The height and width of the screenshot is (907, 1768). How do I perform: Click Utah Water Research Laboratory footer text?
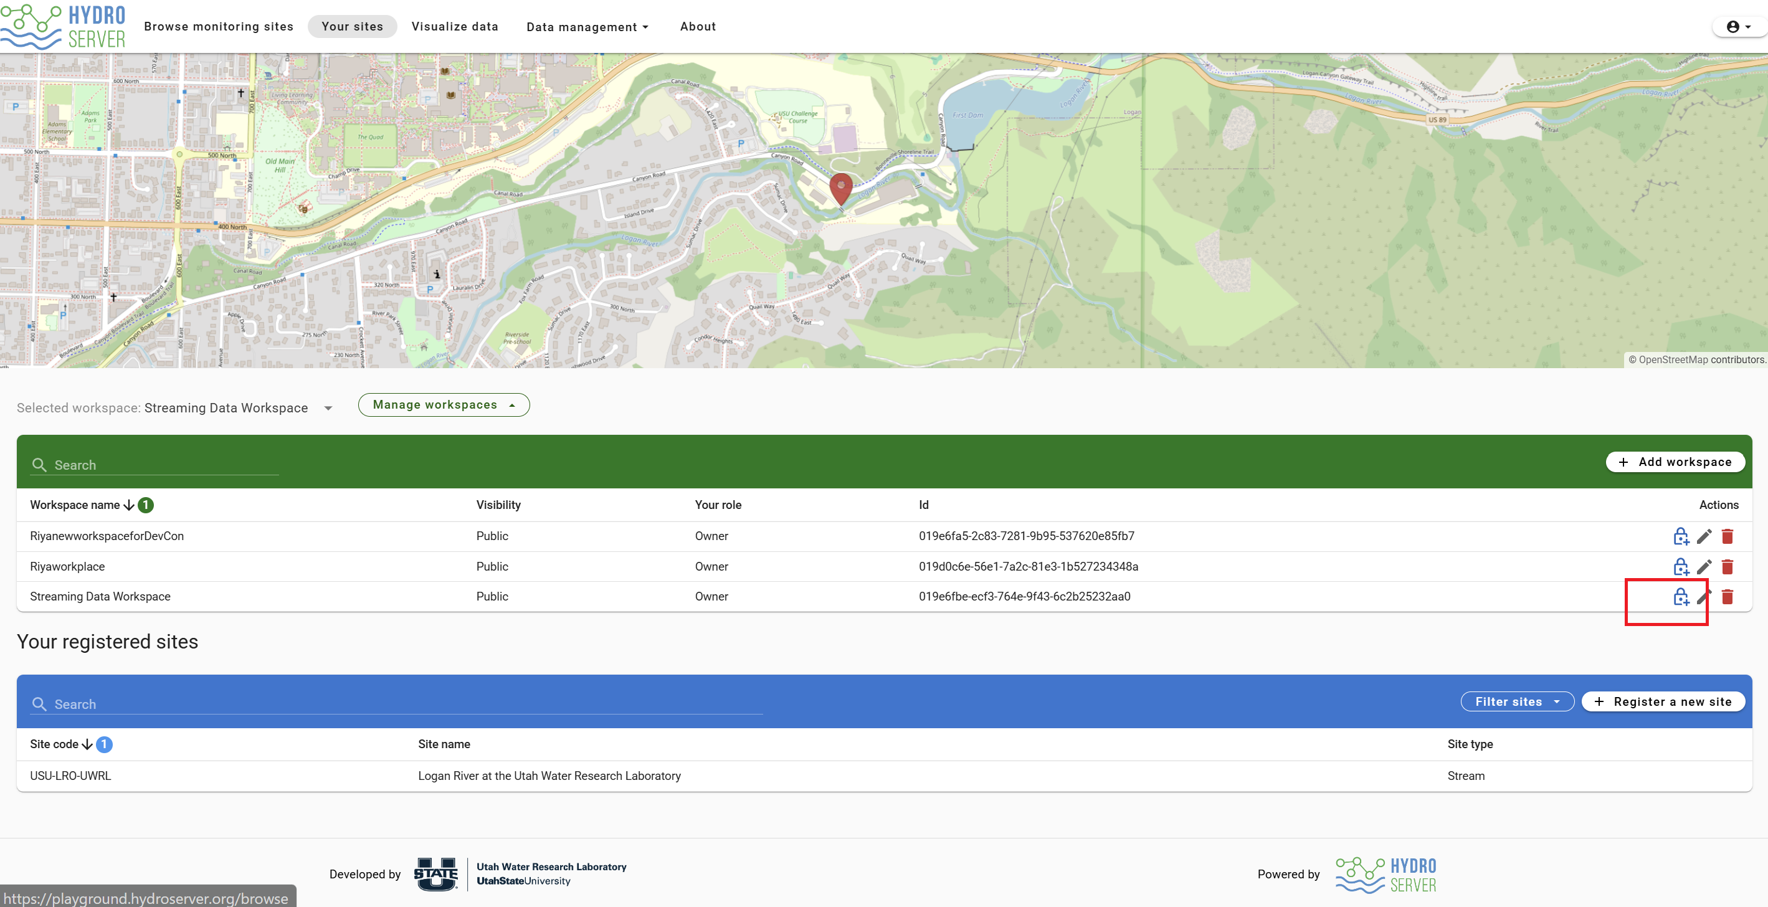[x=551, y=867]
